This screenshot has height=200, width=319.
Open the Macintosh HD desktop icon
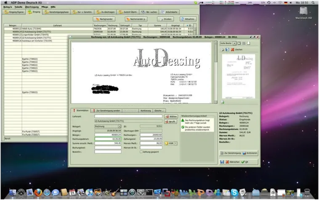[x=303, y=13]
